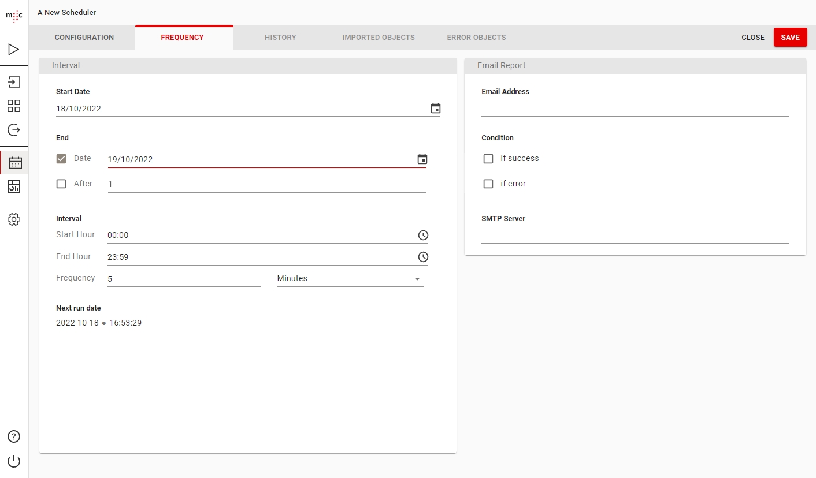Open the Start Hour clock picker
Image resolution: width=816 pixels, height=478 pixels.
click(x=423, y=236)
